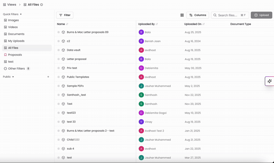Click the date Aug 16, 2024
This screenshot has width=274, height=163.
click(x=192, y=41)
